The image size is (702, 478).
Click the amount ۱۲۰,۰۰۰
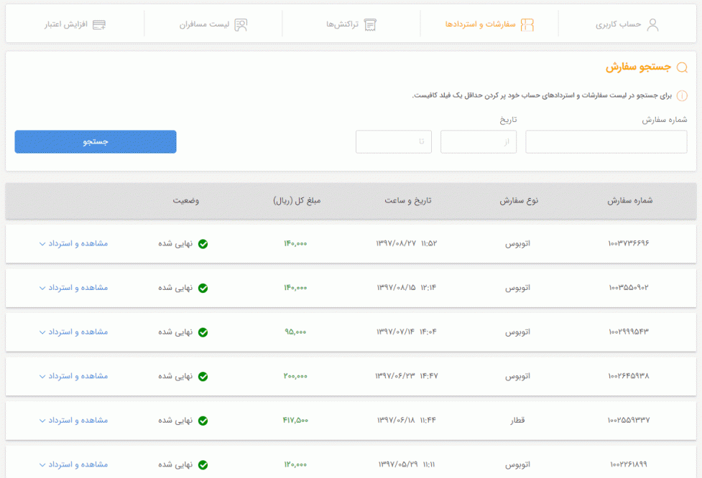(x=295, y=465)
